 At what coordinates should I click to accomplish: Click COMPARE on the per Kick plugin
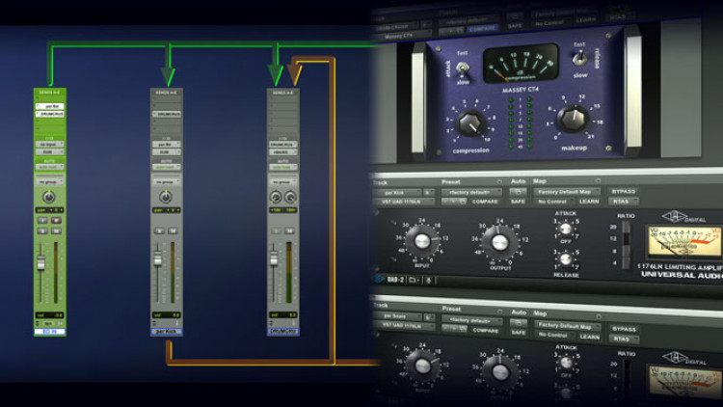(485, 202)
